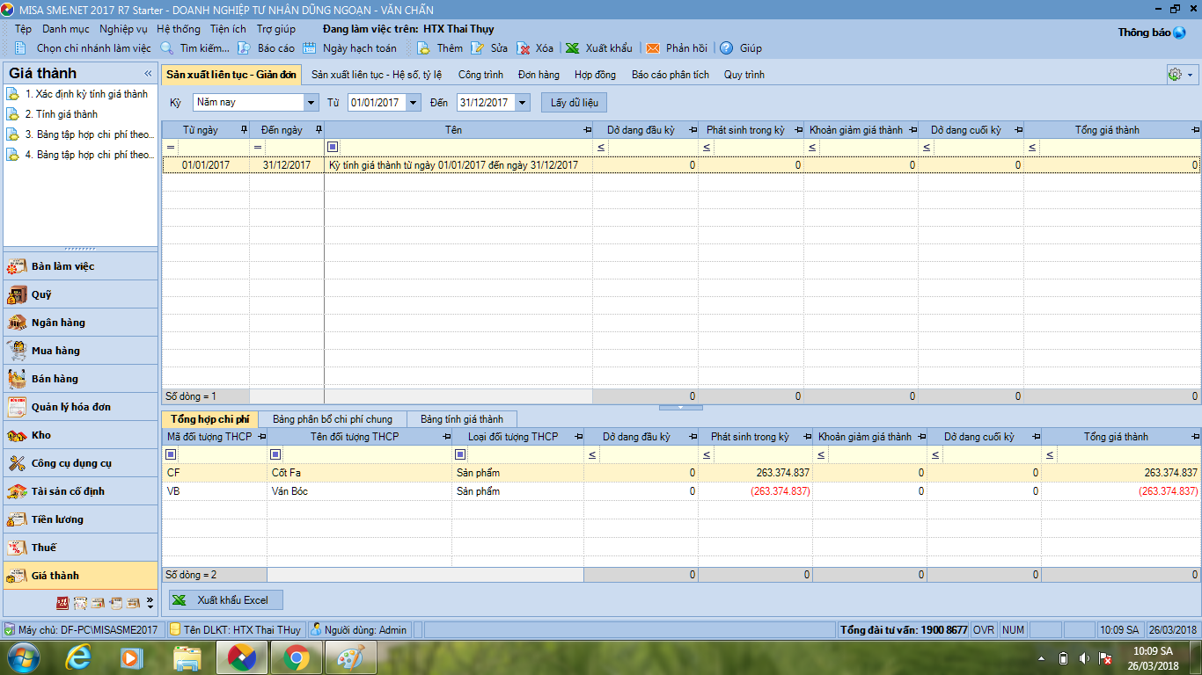The image size is (1202, 675).
Task: Click the Xóa delete toolbar icon
Action: [523, 48]
